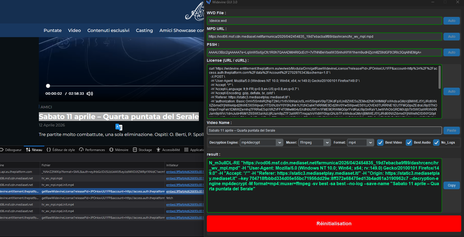Select the Réseau devtools tab
The image size is (464, 237).
(x=34, y=150)
